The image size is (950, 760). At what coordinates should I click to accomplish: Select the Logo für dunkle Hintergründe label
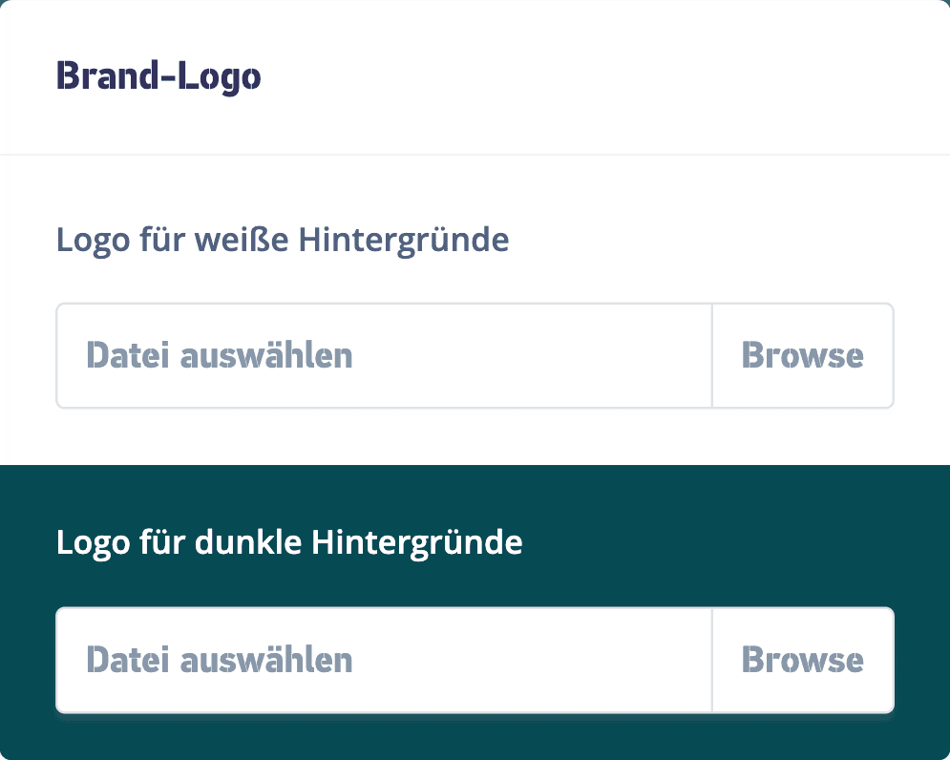(x=289, y=541)
